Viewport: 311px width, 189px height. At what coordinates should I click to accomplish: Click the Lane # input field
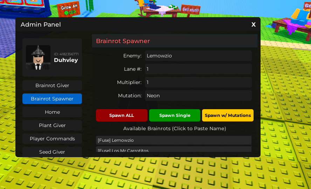pyautogui.click(x=198, y=69)
